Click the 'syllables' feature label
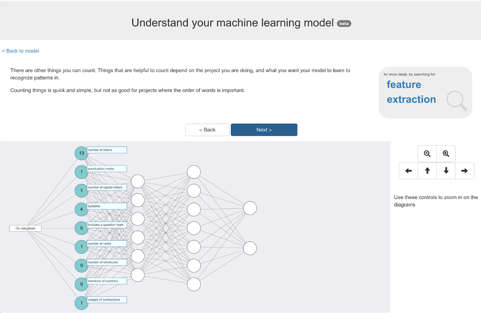 107,206
